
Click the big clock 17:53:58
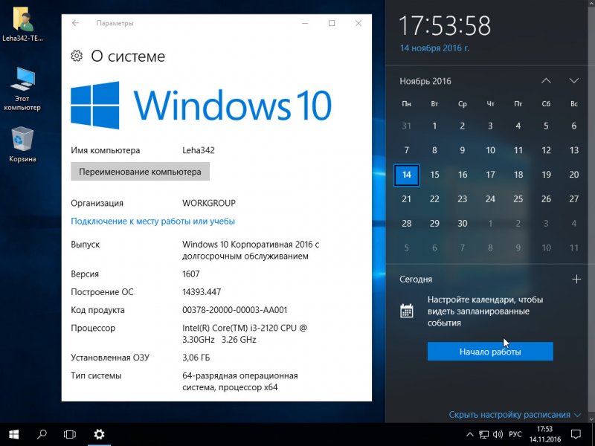point(445,26)
